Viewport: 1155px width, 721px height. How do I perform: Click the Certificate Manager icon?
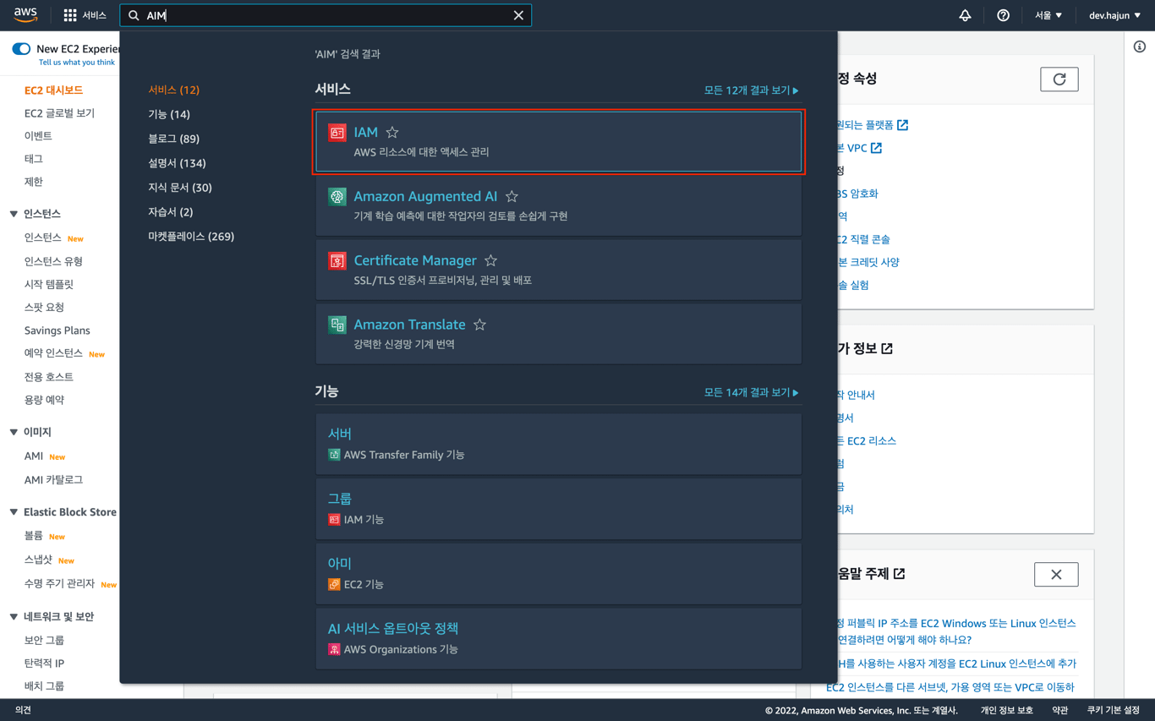click(x=337, y=260)
